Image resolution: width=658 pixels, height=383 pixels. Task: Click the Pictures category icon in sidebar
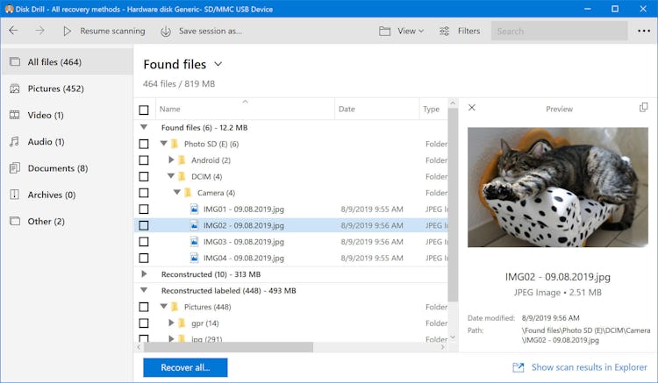click(x=15, y=89)
